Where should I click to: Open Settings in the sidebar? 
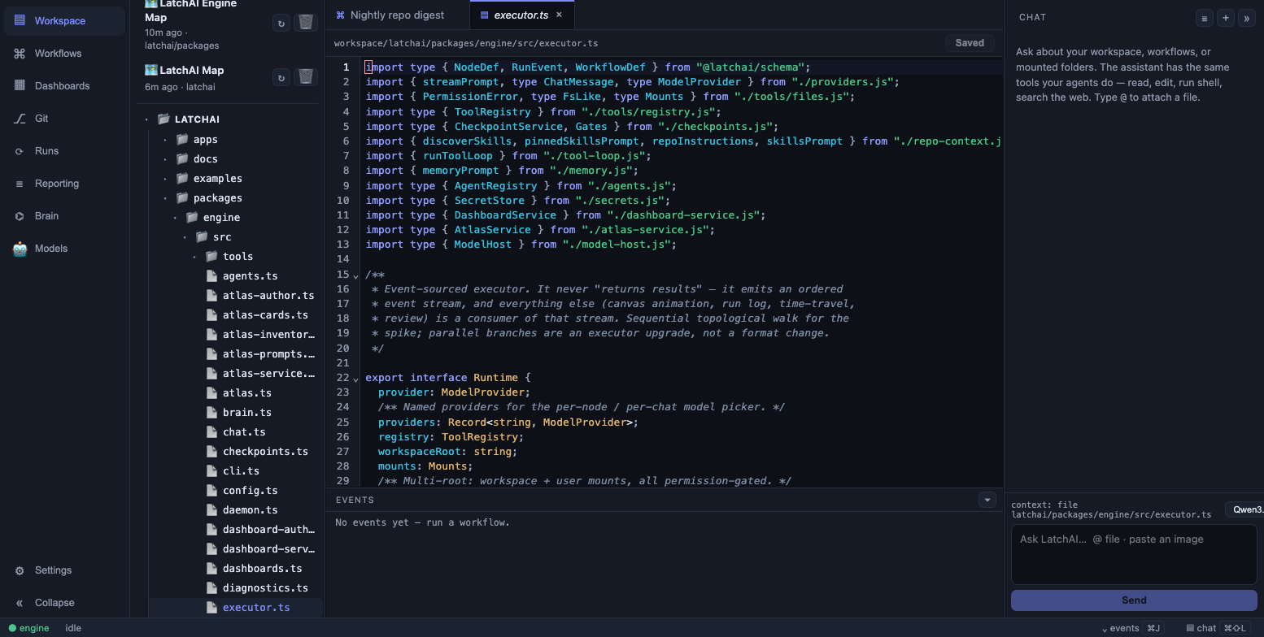click(64, 570)
